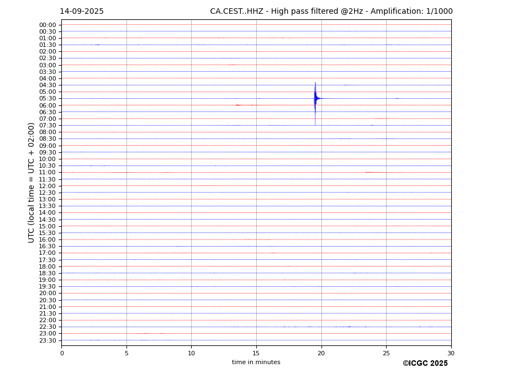Click the ©ICGC 2025 copyright text
The width and height of the screenshot is (512, 384).
[425, 364]
